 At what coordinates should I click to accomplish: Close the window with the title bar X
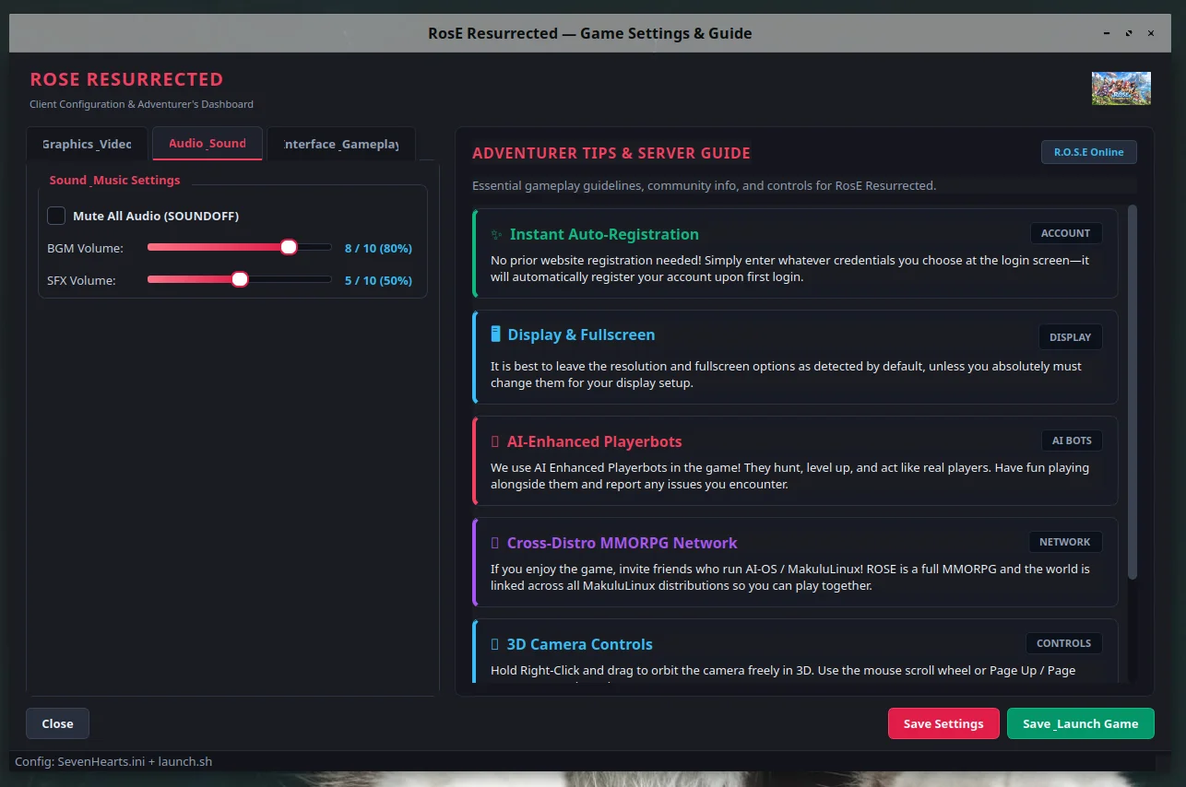(x=1151, y=33)
